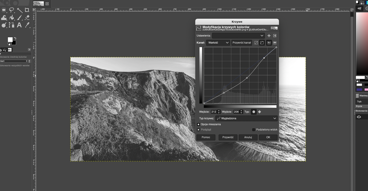Open the Warstwy layers tab

click(x=361, y=95)
